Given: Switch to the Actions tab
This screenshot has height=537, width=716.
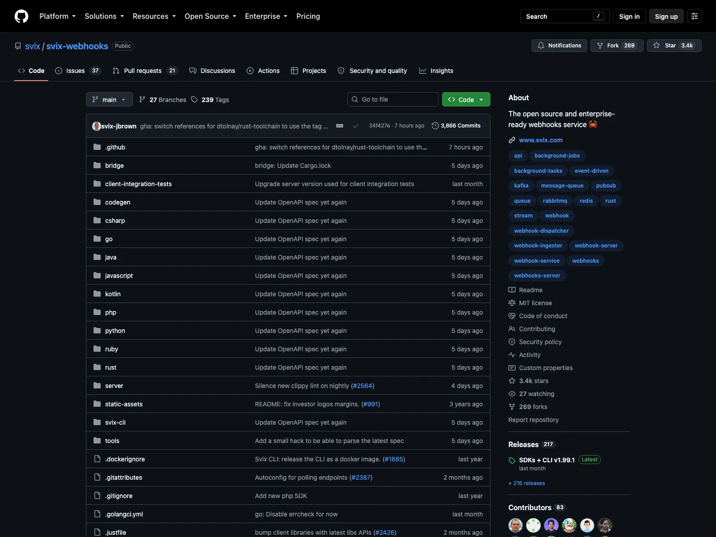Looking at the screenshot, I should pos(263,71).
